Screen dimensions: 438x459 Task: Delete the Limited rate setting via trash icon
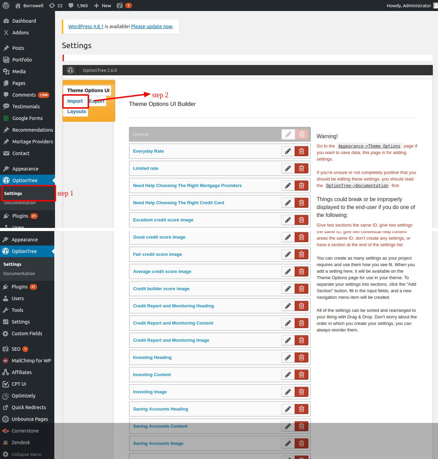click(302, 168)
